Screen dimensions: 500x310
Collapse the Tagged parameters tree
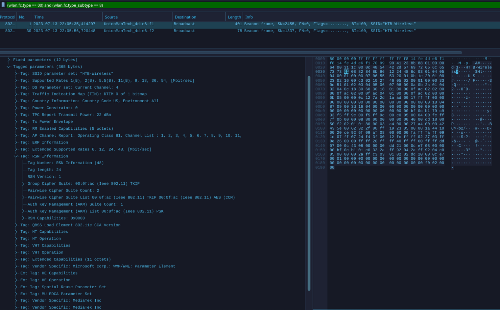[9, 66]
